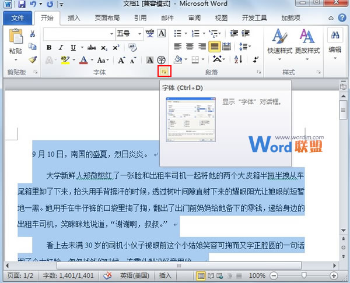Toggle Bold formatting
The image size is (350, 283).
coord(49,48)
